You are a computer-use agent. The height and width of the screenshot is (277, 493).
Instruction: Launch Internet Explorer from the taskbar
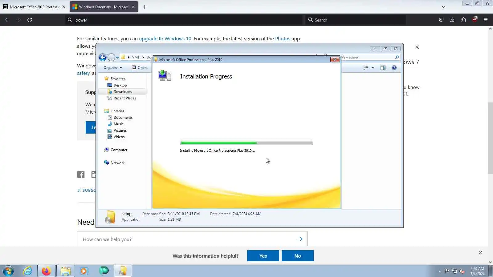pyautogui.click(x=28, y=271)
